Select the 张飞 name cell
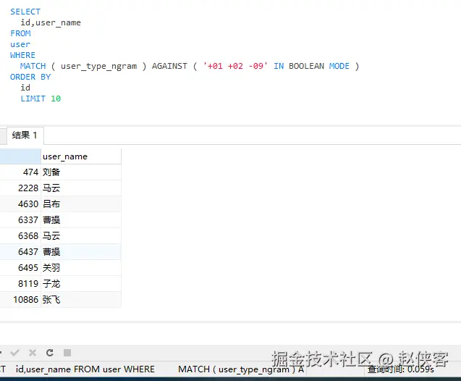Viewport: 461px width, 381px height. [81, 299]
